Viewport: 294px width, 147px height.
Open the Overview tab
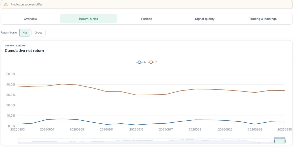(30, 19)
